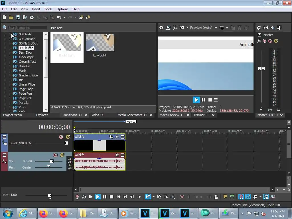Select the Cross Effect transition
This screenshot has height=219, width=292.
tap(27, 62)
